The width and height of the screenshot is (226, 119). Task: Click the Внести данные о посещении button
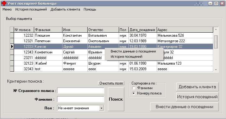[x=184, y=107]
